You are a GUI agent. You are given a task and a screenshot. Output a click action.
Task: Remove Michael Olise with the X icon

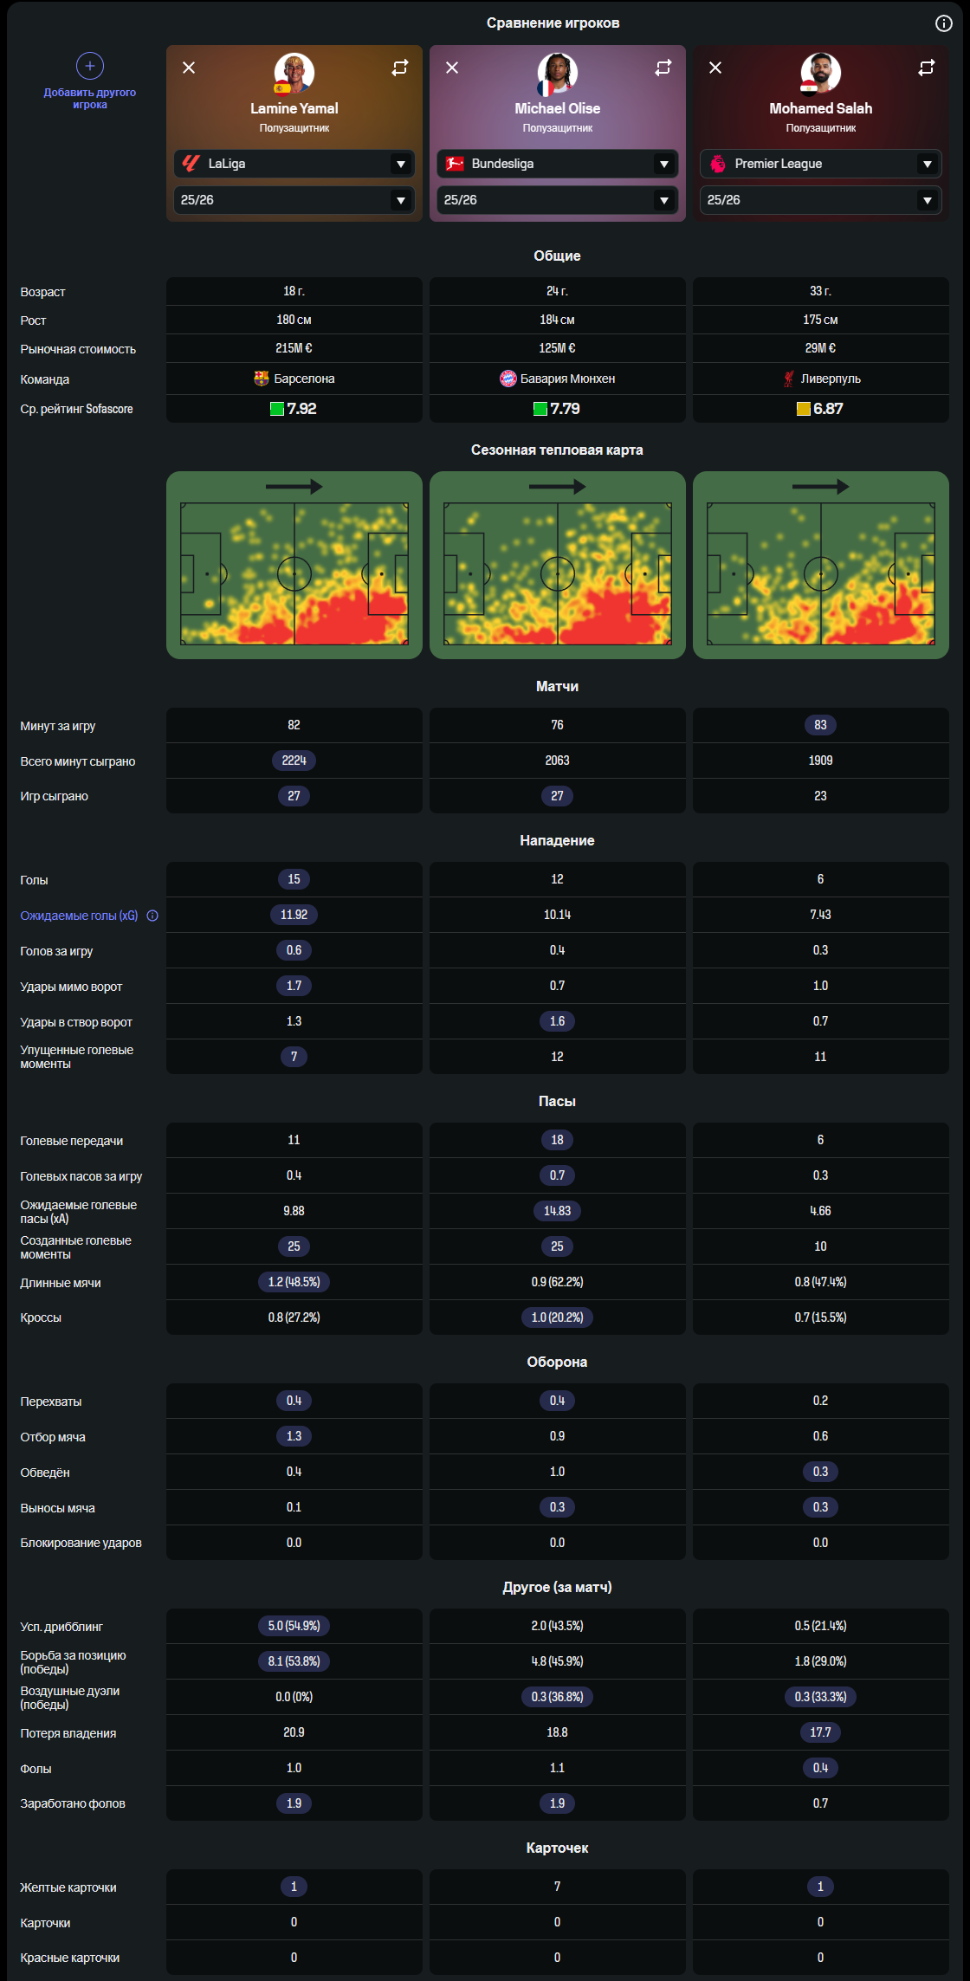452,68
